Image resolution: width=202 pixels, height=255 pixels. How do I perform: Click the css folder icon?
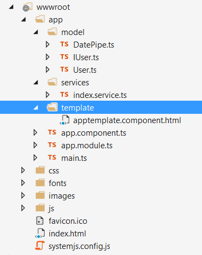tap(40, 170)
